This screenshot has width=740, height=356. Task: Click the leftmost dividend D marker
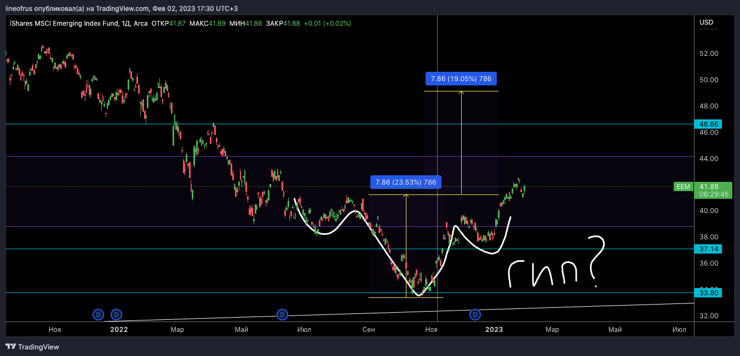click(97, 314)
